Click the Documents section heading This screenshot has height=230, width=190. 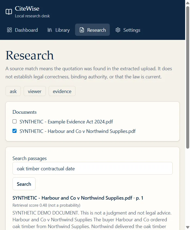pos(25,112)
